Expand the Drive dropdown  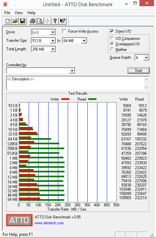pyautogui.click(x=53, y=32)
